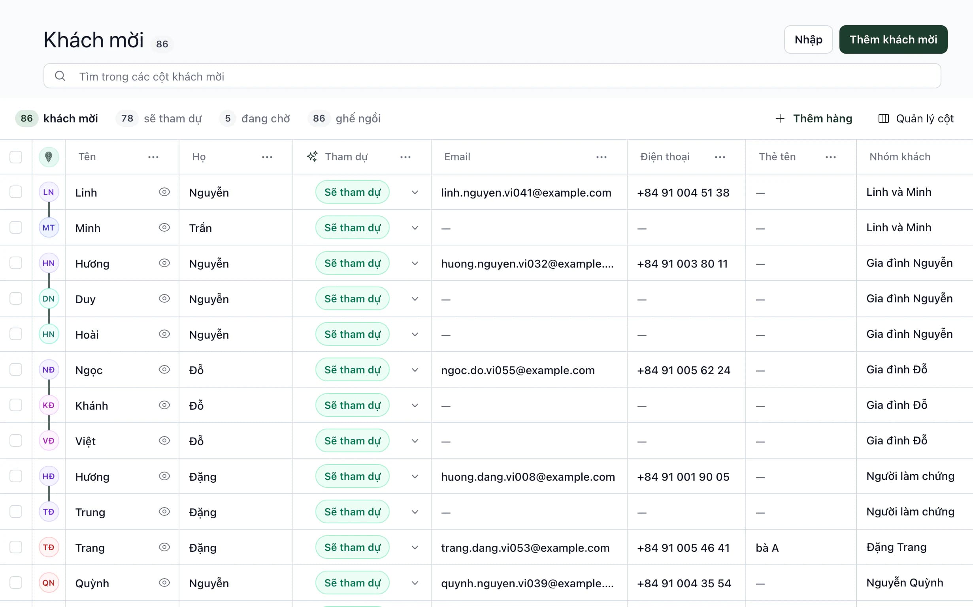The image size is (973, 607).
Task: Click Sẽ tham dự badge for Trang
Action: (352, 547)
